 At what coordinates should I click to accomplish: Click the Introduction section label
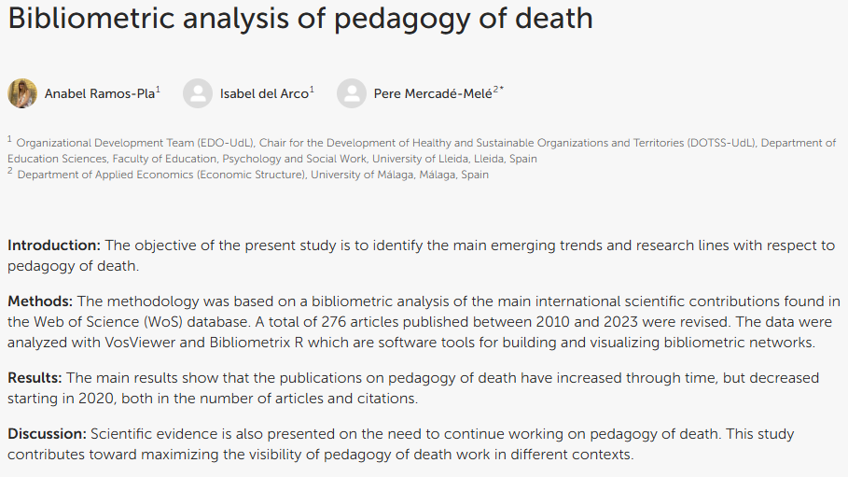(x=54, y=246)
